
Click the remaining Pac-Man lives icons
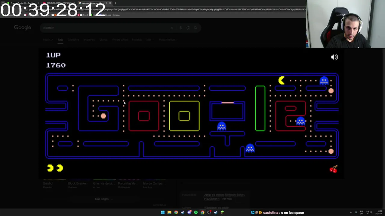(x=55, y=168)
